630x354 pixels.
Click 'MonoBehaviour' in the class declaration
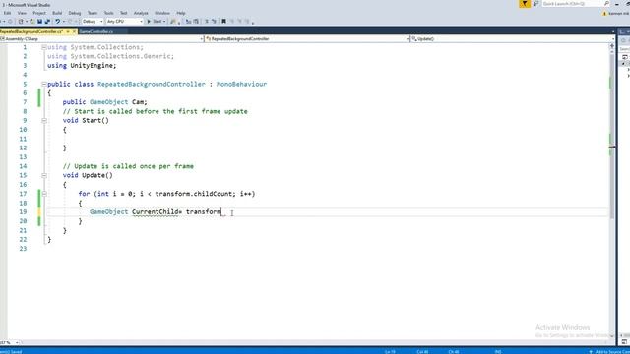click(x=241, y=84)
